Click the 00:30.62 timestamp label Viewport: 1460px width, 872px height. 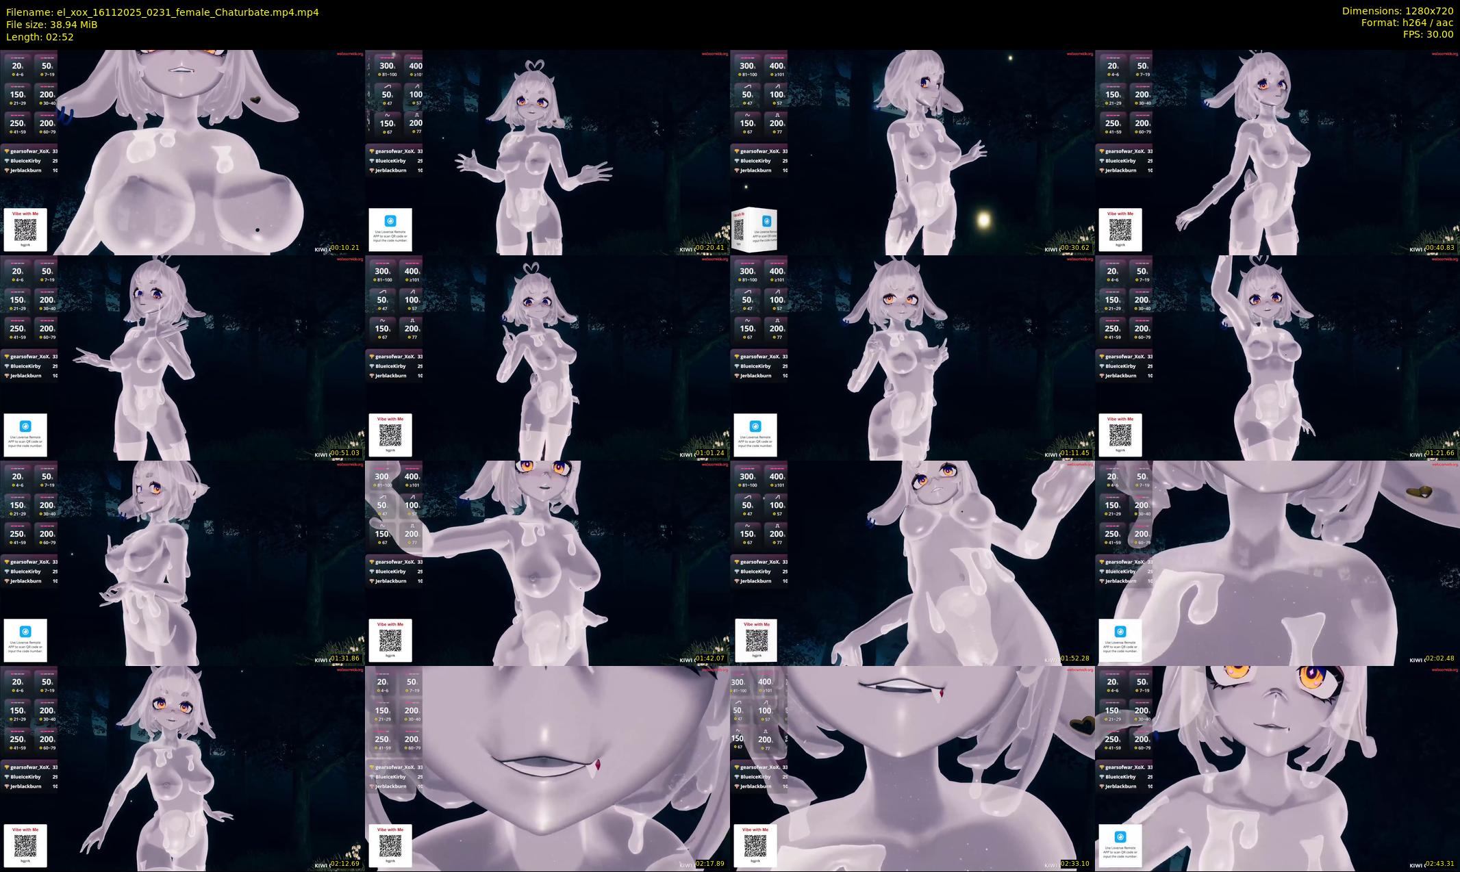[x=1074, y=248]
